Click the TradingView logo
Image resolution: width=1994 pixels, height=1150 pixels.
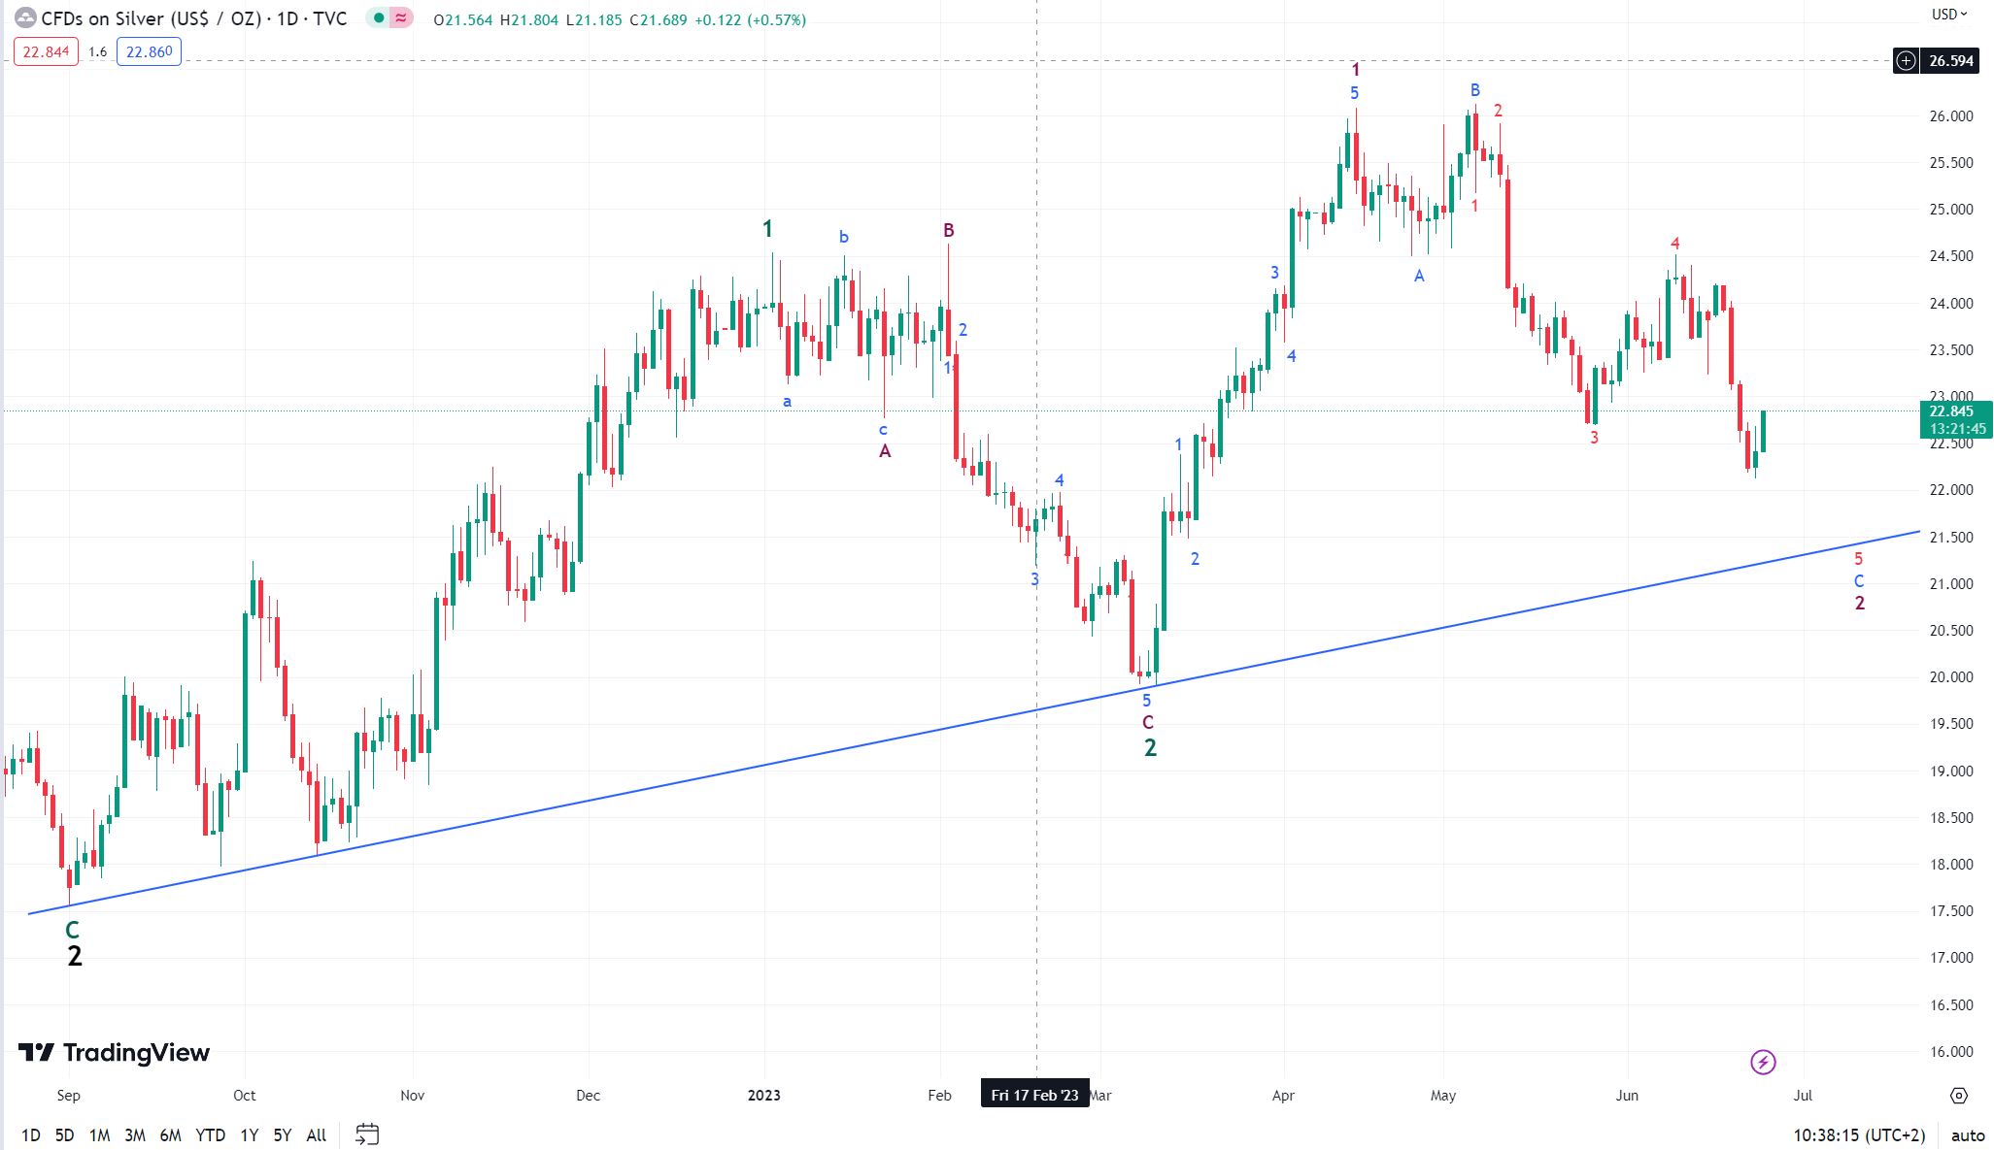(x=115, y=1053)
